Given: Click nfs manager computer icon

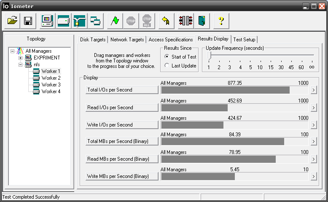Looking at the screenshot, I should 28,64.
